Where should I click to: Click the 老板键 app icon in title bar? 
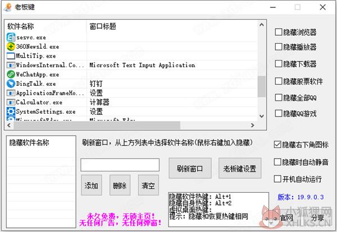[x=8, y=7]
